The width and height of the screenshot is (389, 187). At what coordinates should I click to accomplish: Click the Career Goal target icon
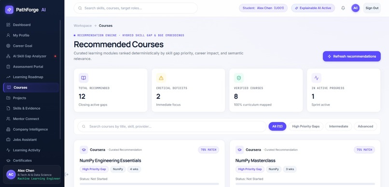pos(8,46)
